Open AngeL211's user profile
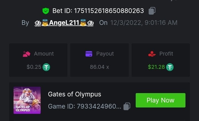Viewport: 199px width, 121px height. click(x=64, y=23)
